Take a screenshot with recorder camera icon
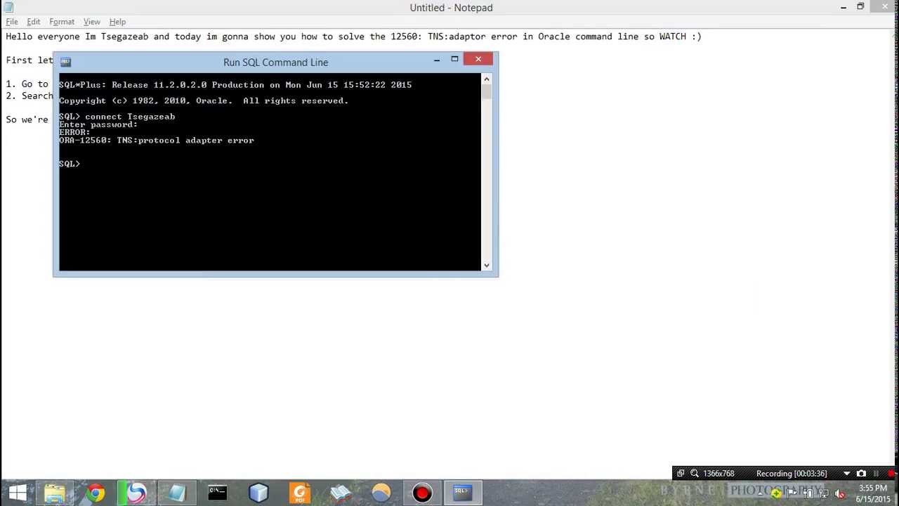899x506 pixels. [861, 474]
